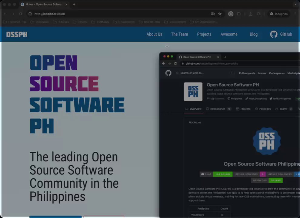The height and width of the screenshot is (218, 300).
Task: Click Issues in the GitHub window header
Action: pyautogui.click(x=262, y=73)
